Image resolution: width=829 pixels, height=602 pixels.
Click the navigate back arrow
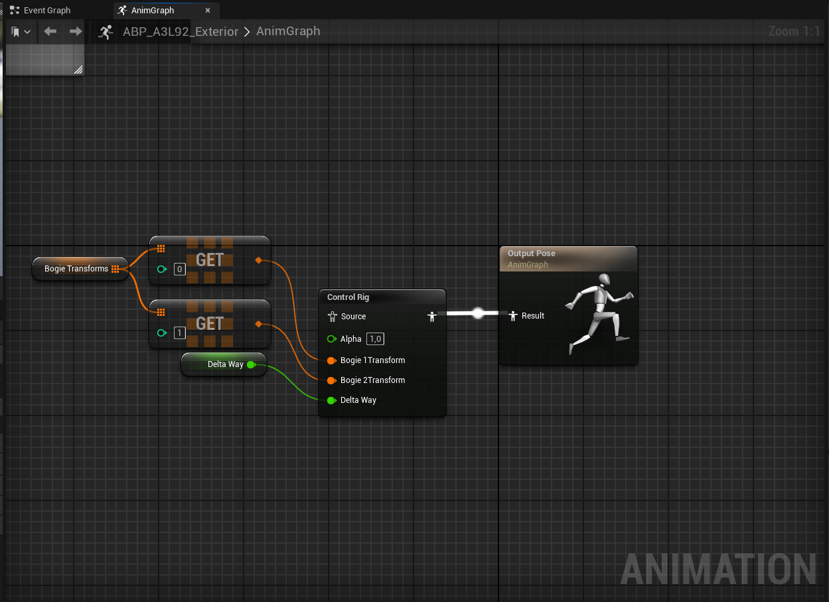tap(50, 31)
